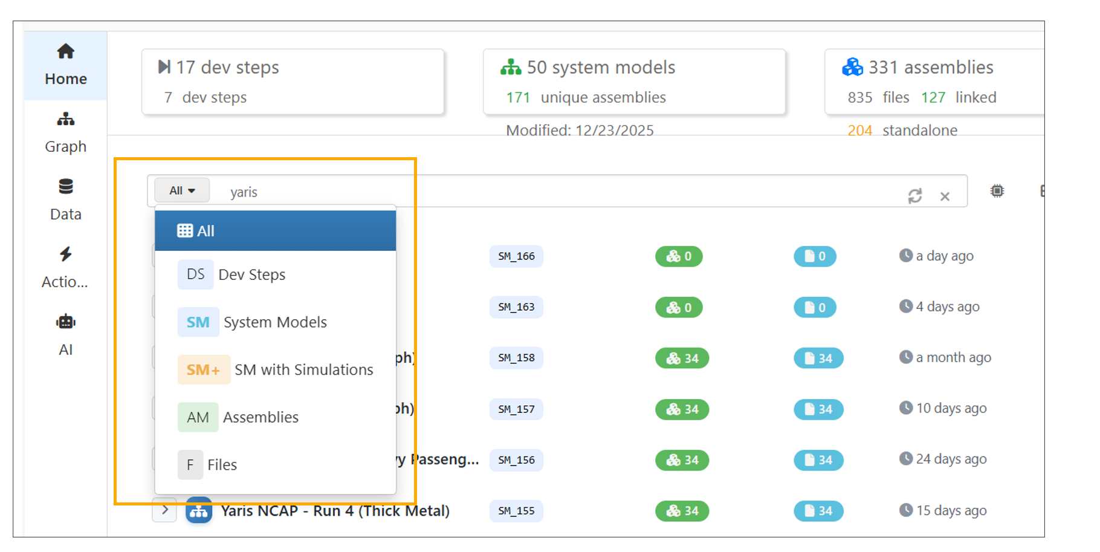Choose Files filter option

coord(222,465)
